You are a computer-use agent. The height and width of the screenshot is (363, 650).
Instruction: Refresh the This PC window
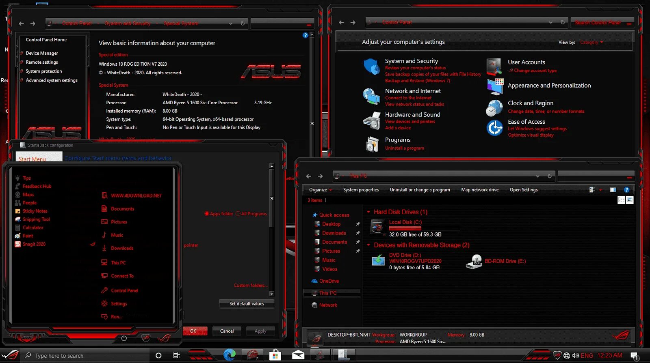(x=549, y=176)
